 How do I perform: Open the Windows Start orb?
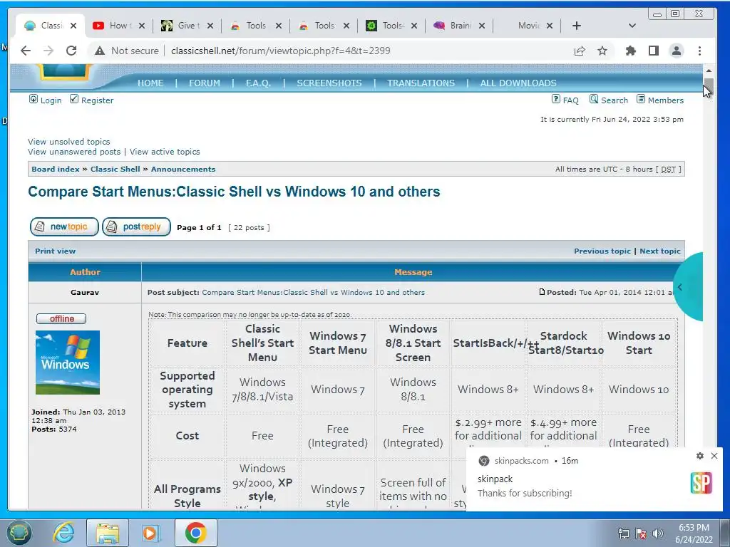[x=19, y=533]
